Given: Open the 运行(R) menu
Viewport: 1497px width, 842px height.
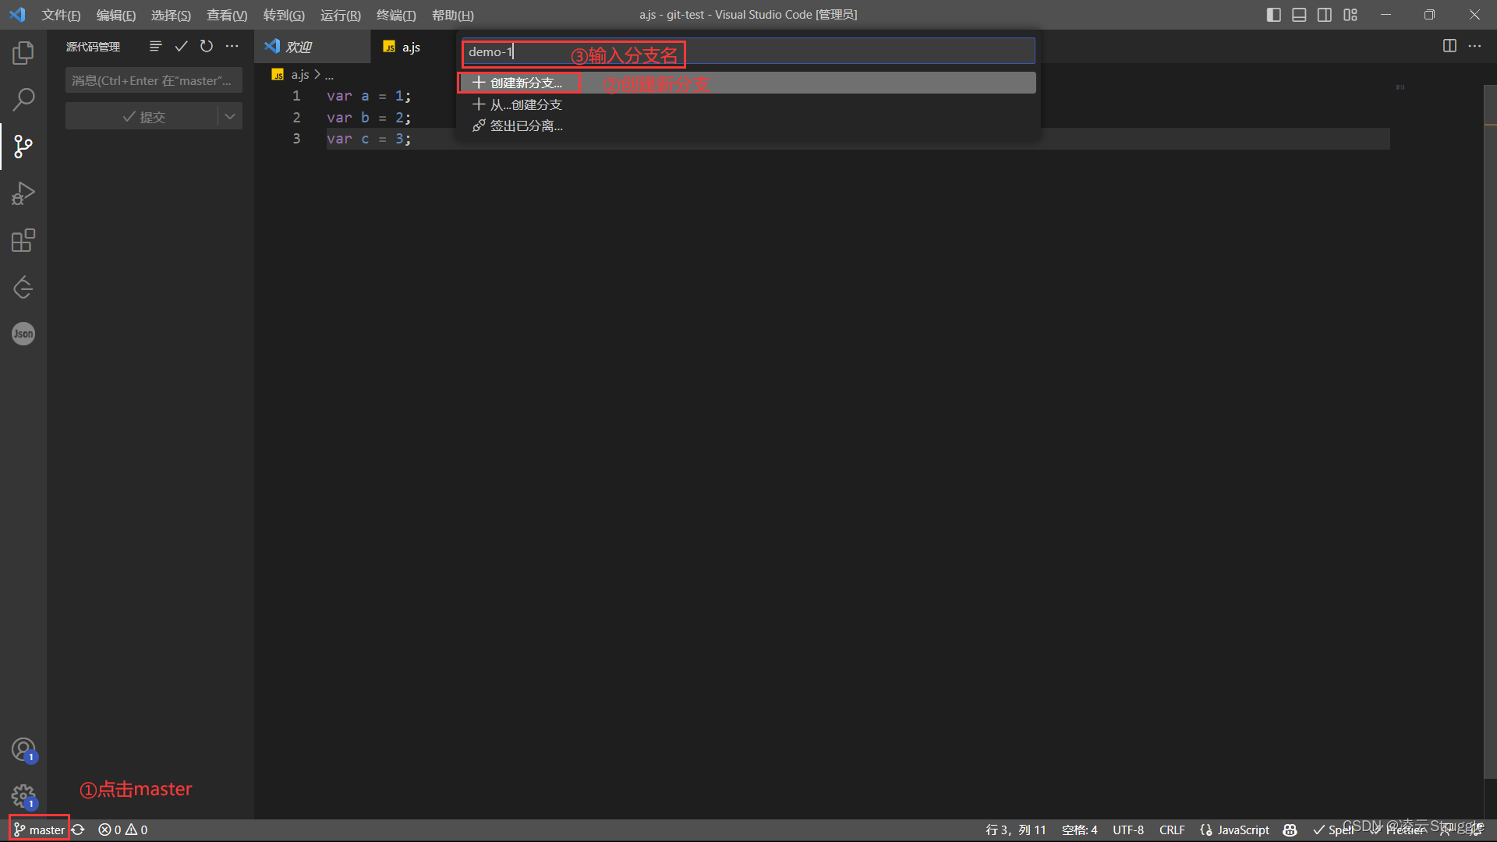Looking at the screenshot, I should pos(341,15).
